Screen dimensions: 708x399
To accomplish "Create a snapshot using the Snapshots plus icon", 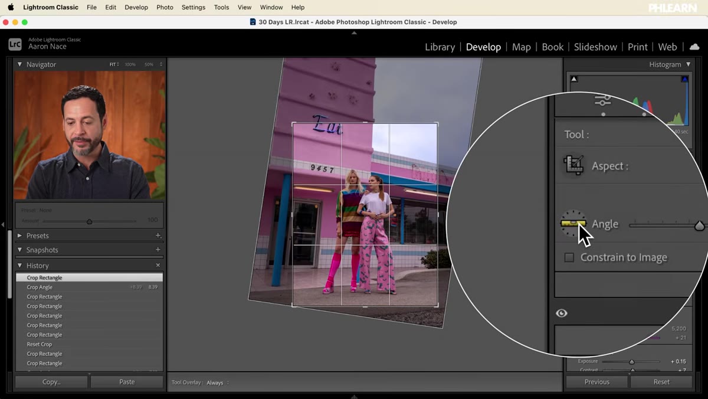I will tap(158, 250).
